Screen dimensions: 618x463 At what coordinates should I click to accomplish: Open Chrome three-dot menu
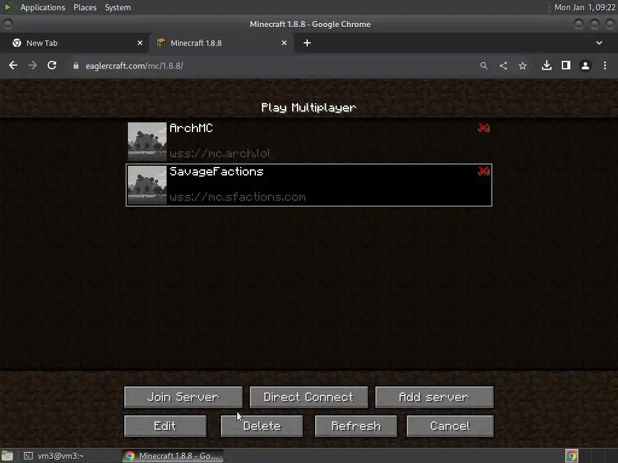point(605,65)
